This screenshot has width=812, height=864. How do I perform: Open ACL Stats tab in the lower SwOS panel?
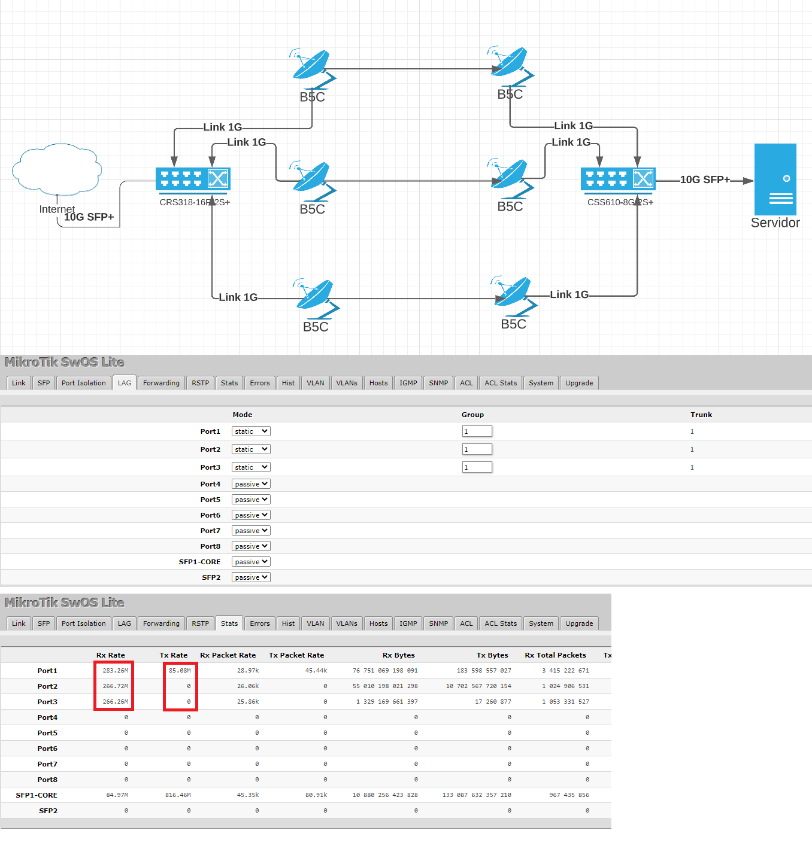pos(501,623)
